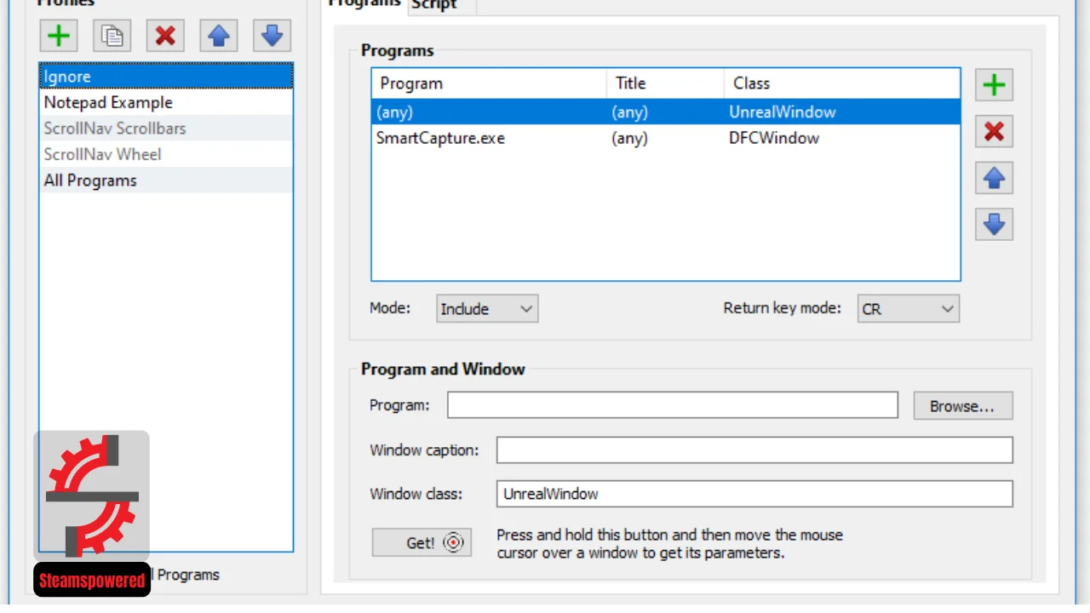Focus the Window caption input field
Screen dimensions: 1090x613
point(754,450)
